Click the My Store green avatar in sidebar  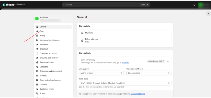pyautogui.click(x=37, y=19)
